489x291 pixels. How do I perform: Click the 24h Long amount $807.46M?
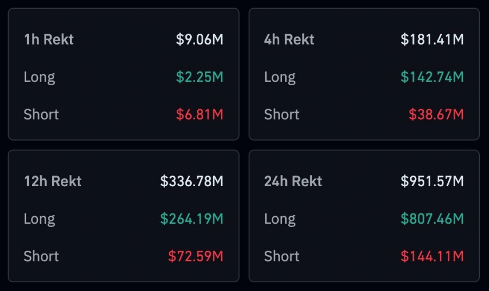pyautogui.click(x=432, y=219)
